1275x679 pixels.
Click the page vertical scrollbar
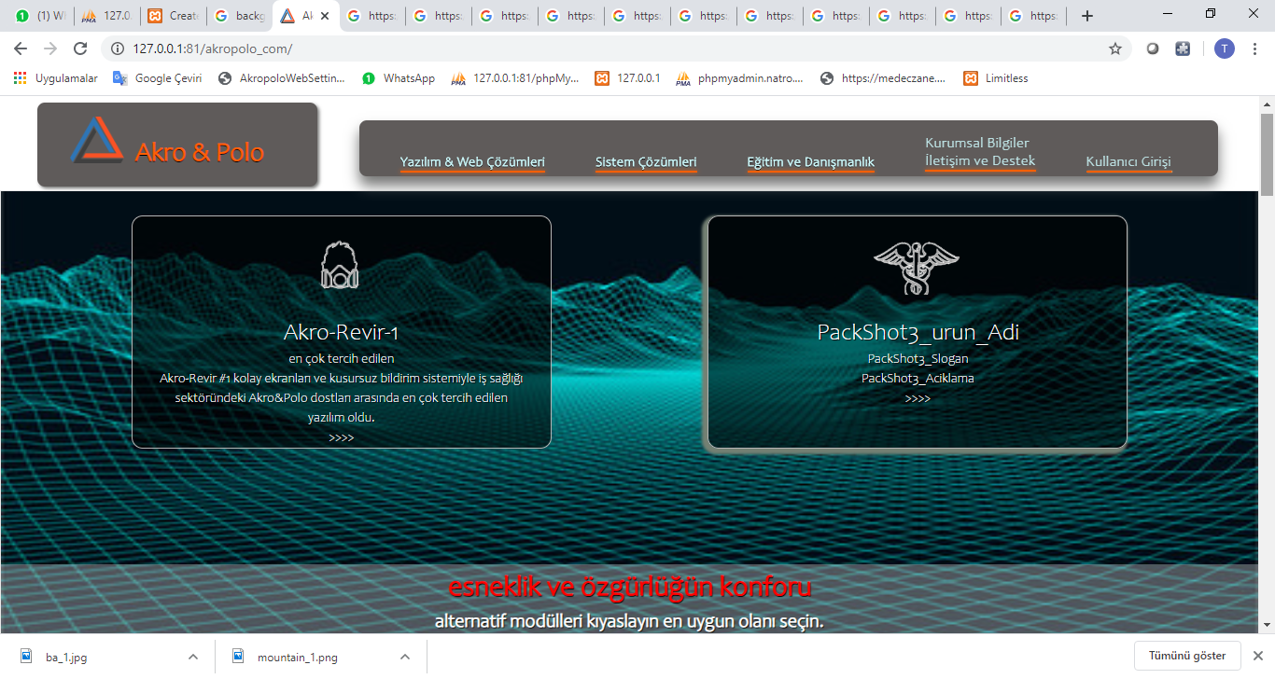coord(1267,373)
